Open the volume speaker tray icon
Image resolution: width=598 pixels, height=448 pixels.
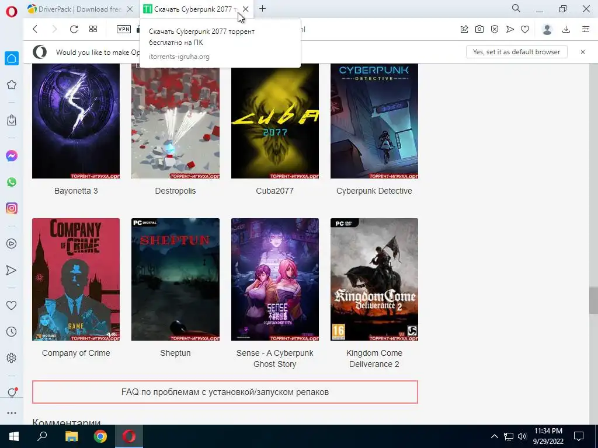coord(522,436)
